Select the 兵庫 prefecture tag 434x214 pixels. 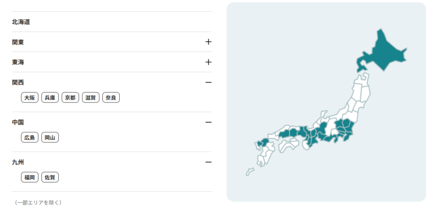50,98
